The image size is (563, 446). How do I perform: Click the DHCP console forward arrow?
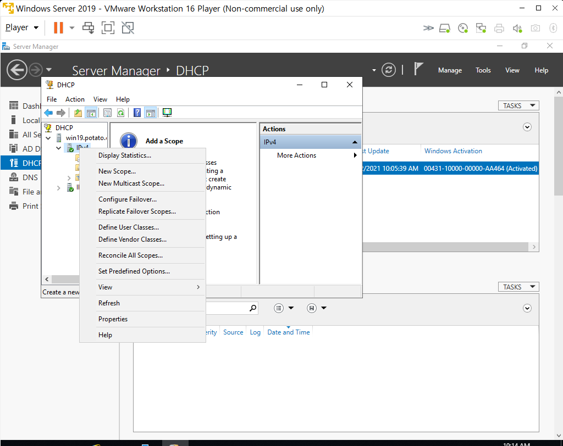61,113
